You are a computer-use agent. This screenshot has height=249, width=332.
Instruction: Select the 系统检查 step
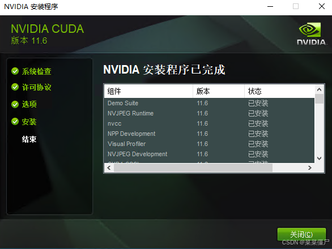tap(37, 71)
